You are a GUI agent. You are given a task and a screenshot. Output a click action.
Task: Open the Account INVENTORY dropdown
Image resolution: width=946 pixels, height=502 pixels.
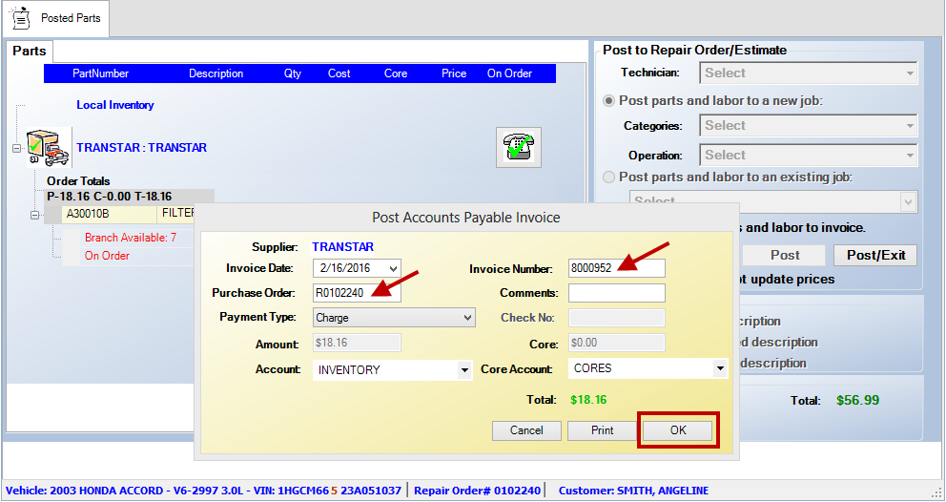[464, 370]
